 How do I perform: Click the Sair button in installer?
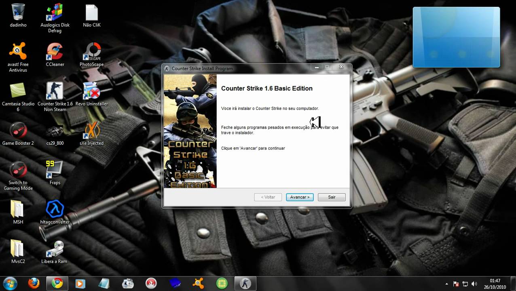click(x=332, y=197)
